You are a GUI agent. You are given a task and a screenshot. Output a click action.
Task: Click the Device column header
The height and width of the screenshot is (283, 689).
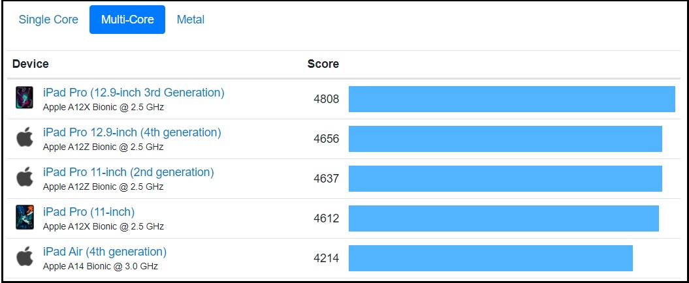point(30,64)
